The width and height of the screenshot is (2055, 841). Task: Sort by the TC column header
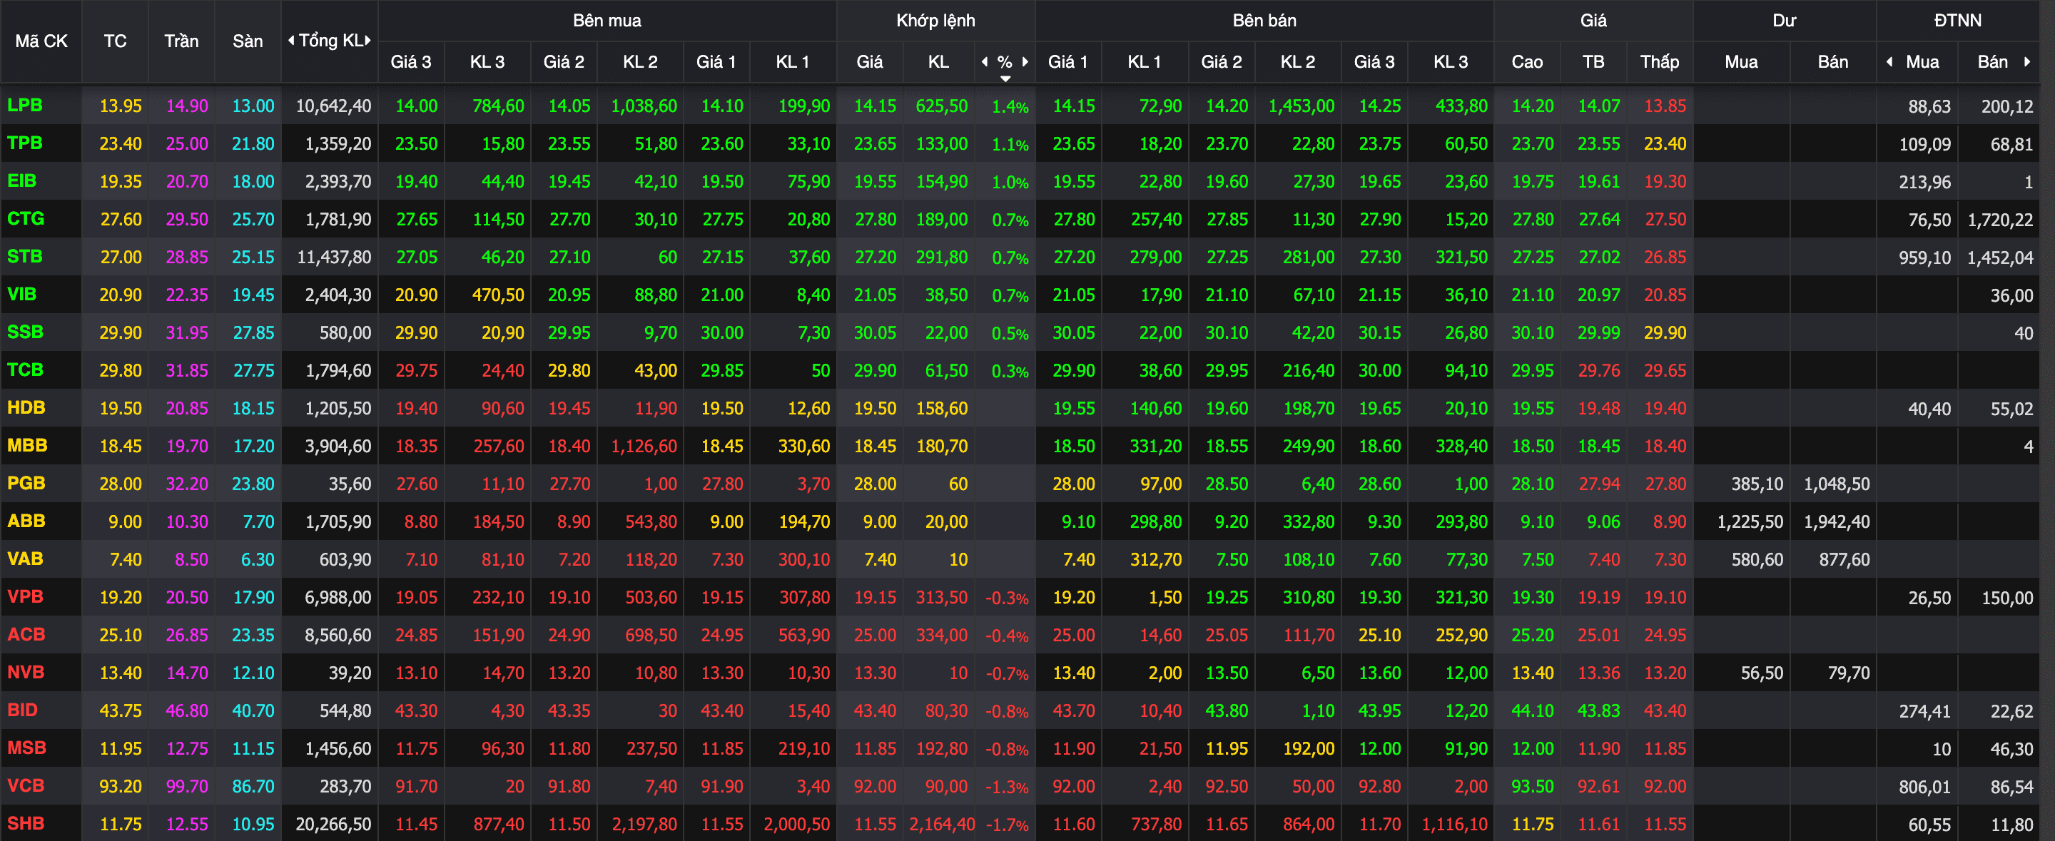pyautogui.click(x=115, y=41)
